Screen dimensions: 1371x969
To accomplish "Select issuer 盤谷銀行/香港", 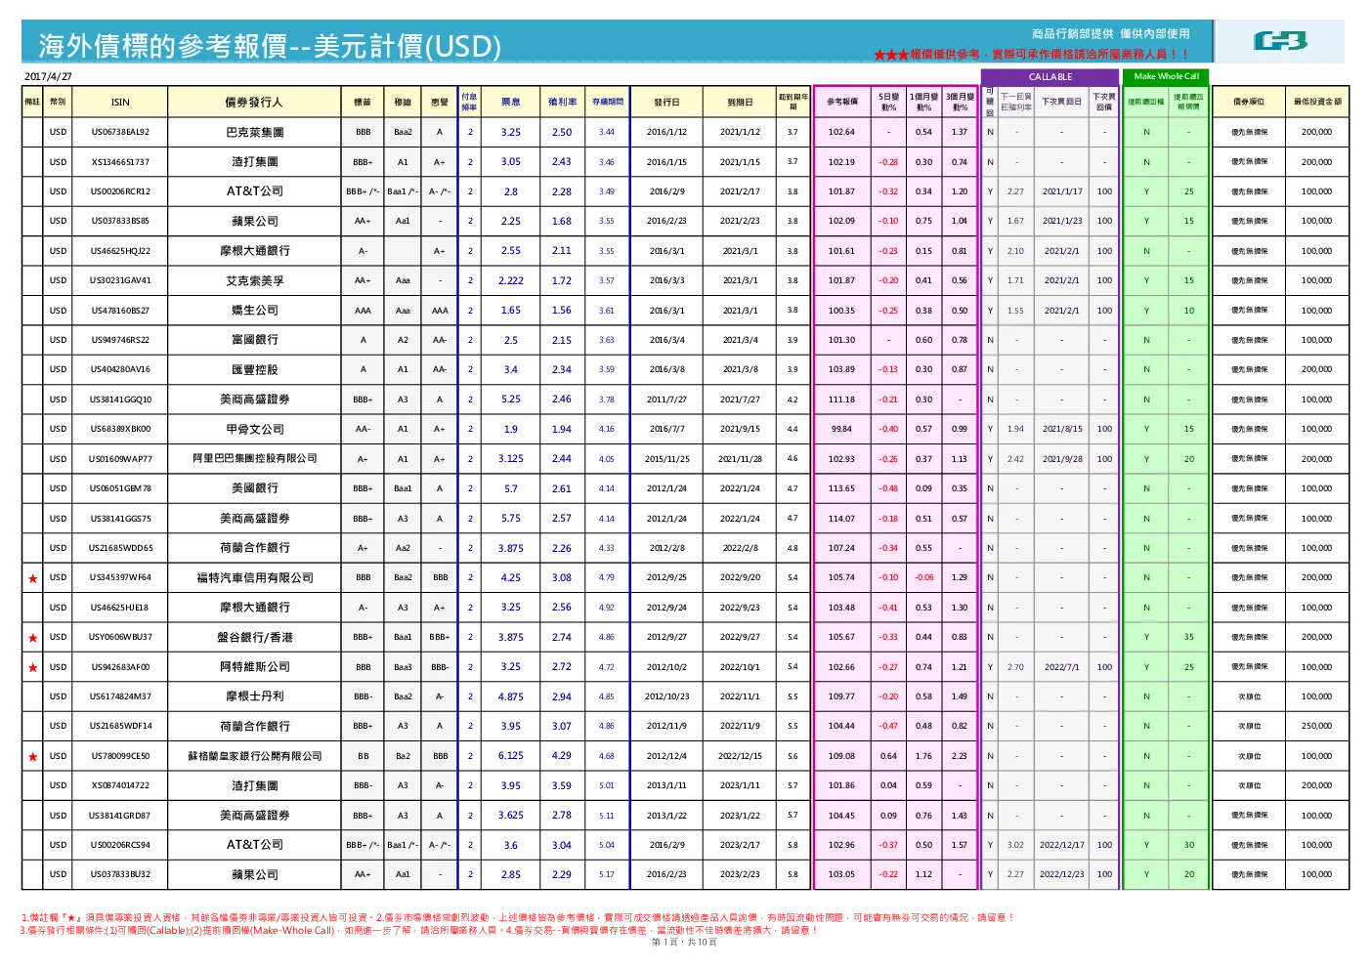I will point(255,638).
